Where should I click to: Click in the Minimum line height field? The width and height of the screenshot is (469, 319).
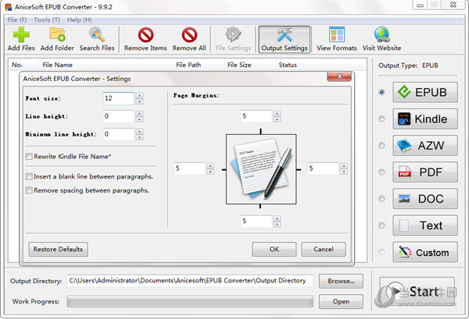(119, 134)
